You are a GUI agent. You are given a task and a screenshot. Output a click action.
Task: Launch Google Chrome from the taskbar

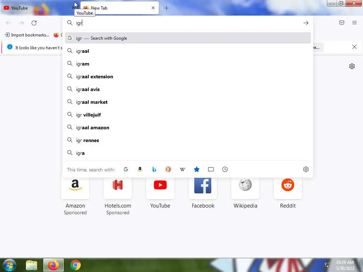coord(76,265)
